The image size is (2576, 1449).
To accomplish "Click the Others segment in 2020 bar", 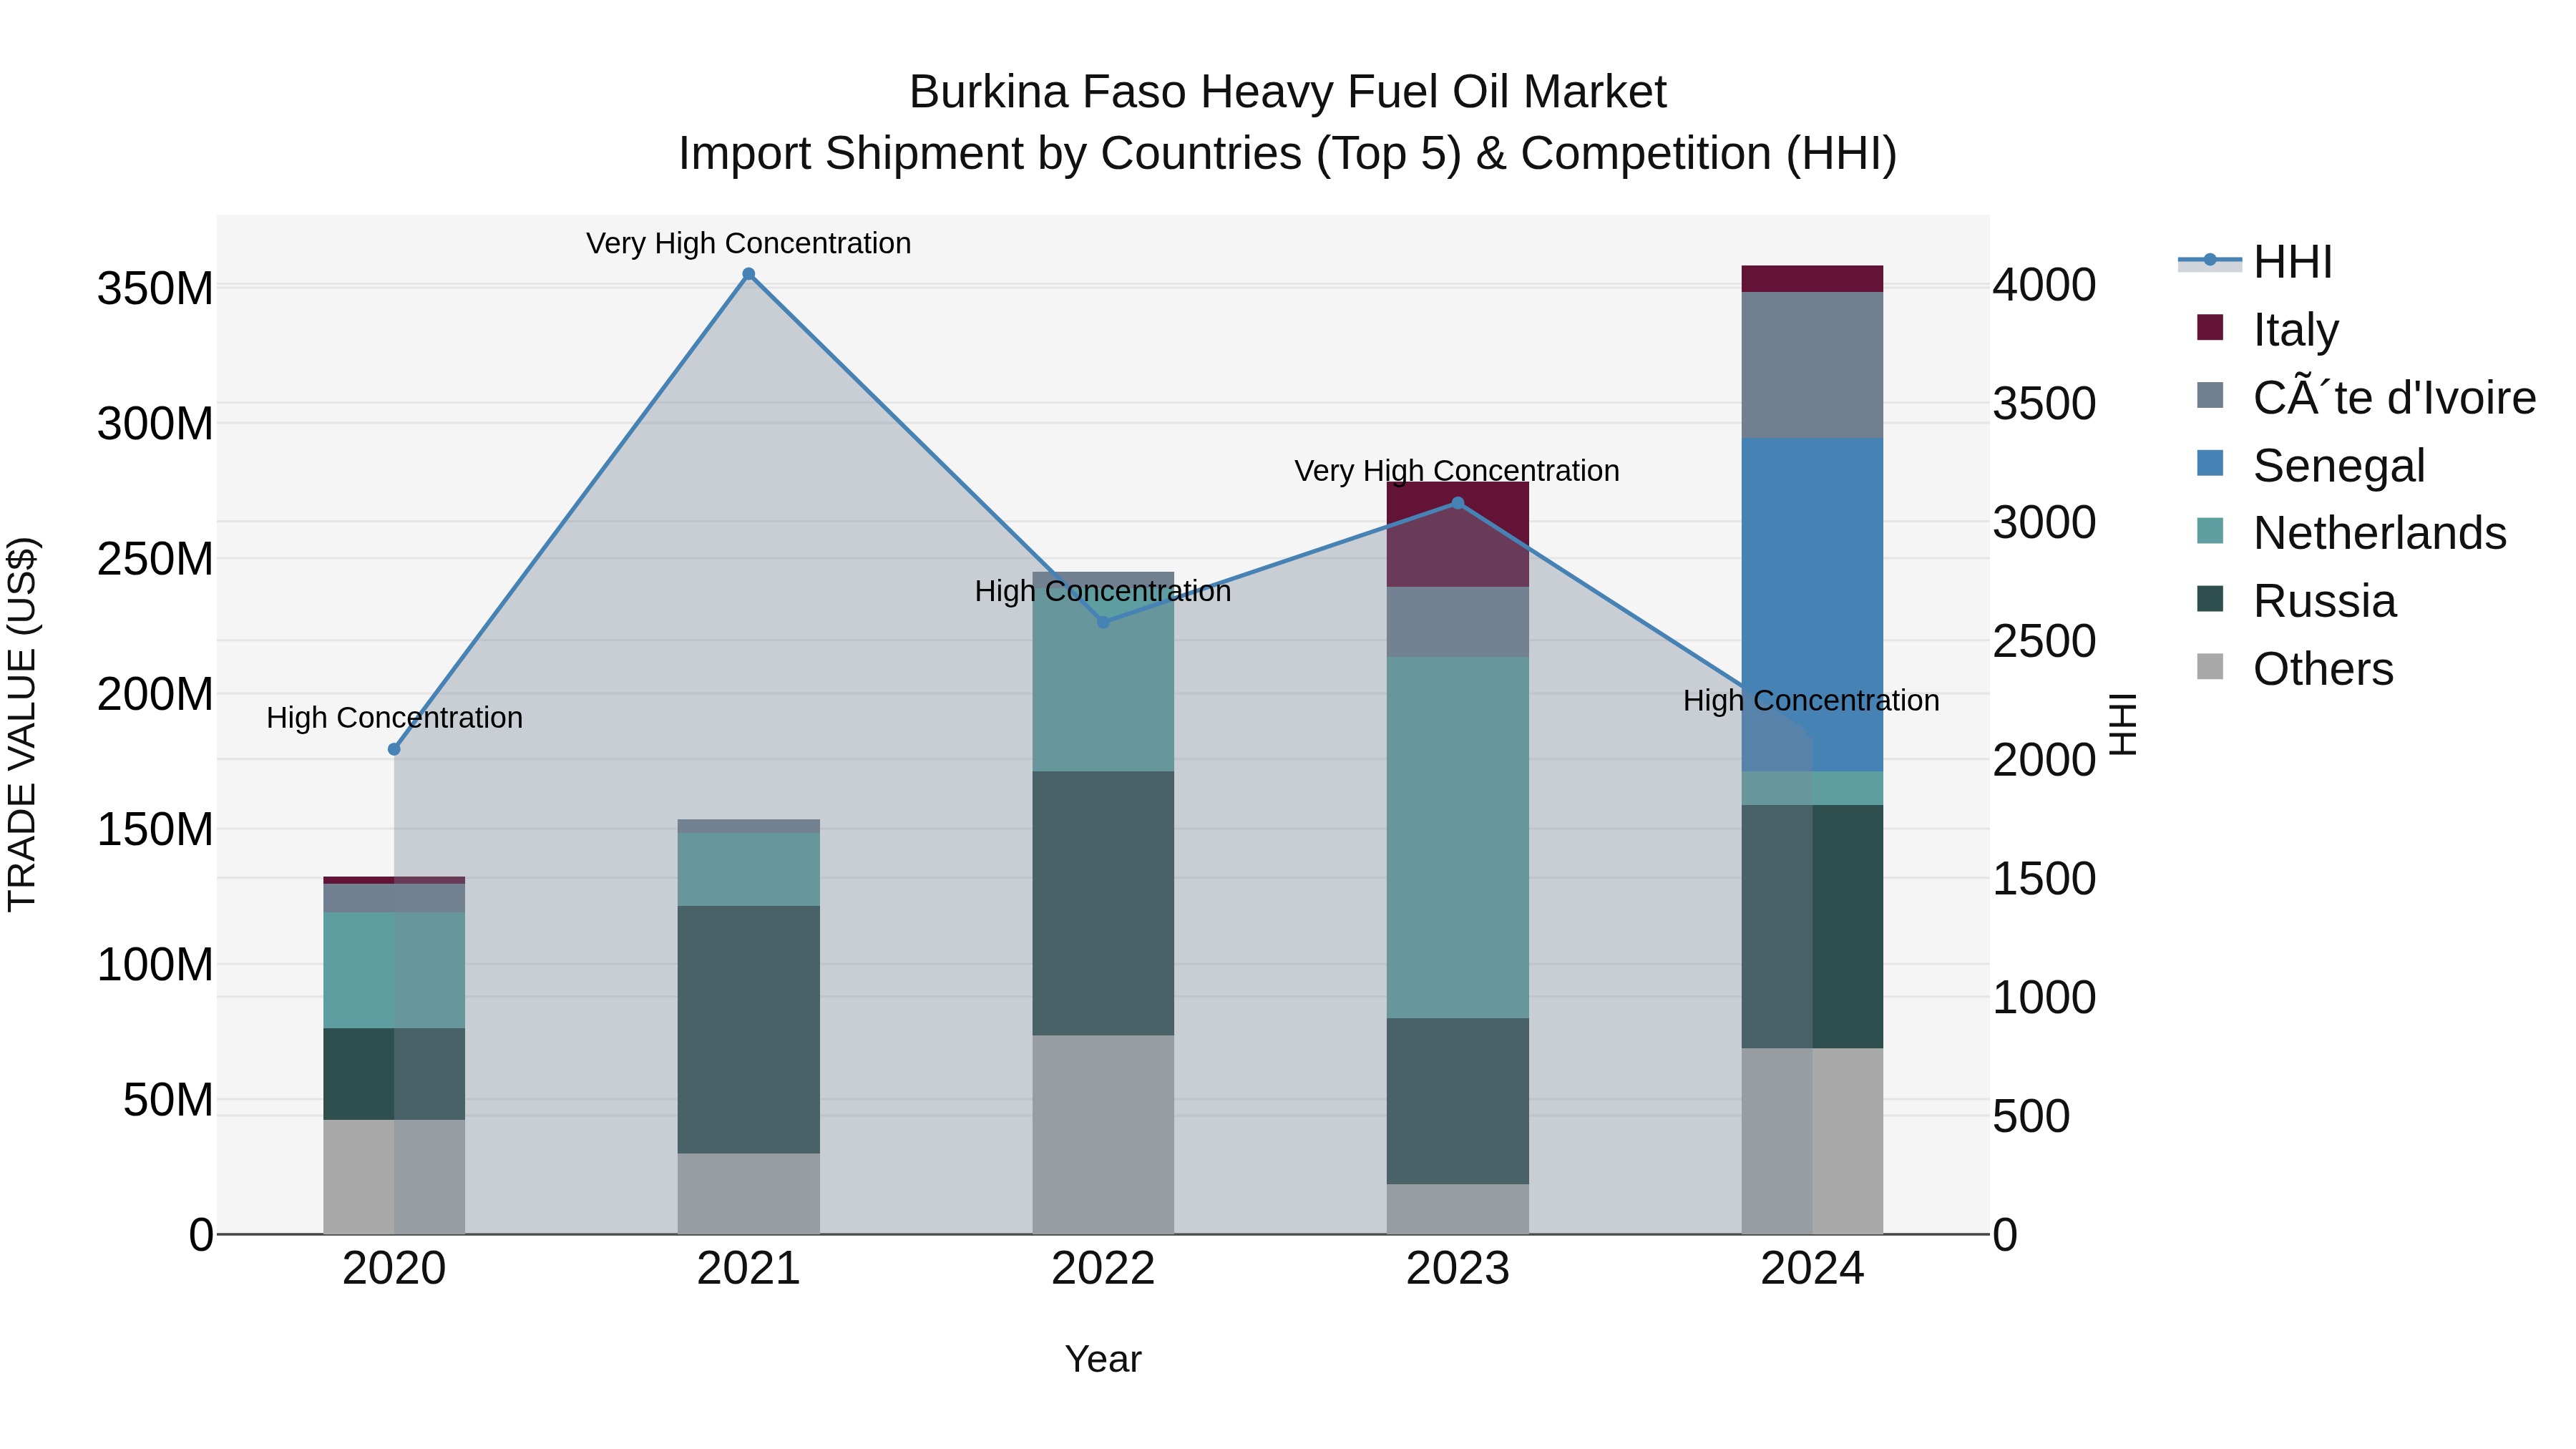I will click(x=394, y=1177).
